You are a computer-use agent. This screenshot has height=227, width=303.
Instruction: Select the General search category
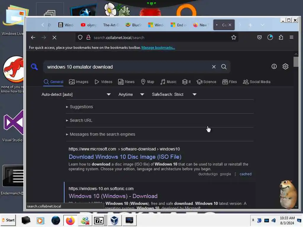53,82
